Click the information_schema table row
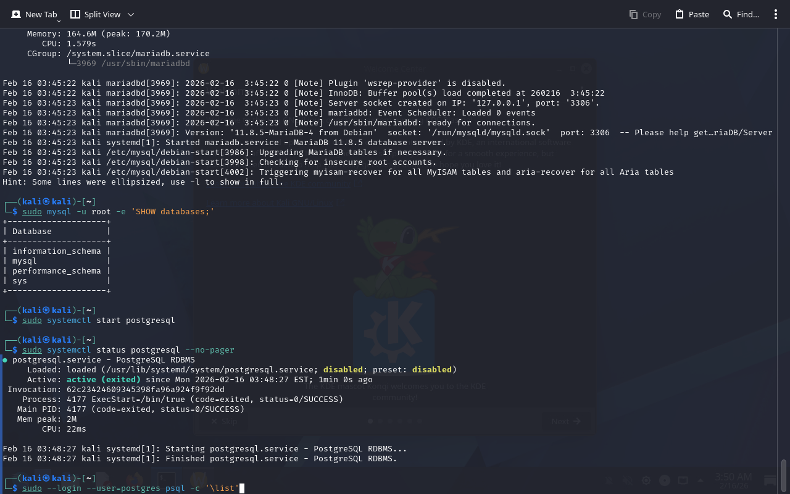Image resolution: width=790 pixels, height=494 pixels. 56,251
